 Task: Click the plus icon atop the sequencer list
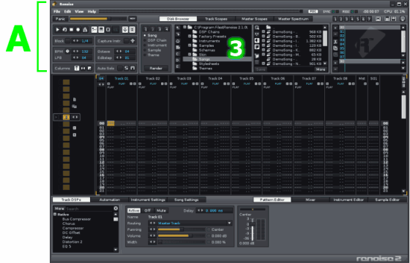pyautogui.click(x=335, y=28)
